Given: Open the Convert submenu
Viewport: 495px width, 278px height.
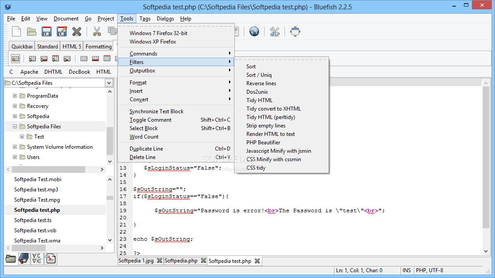Looking at the screenshot, I should [x=176, y=99].
